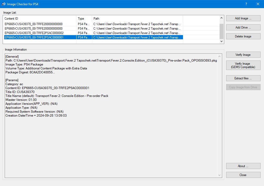Click the help question mark in title bar
Screen dimensions: 264x186
246,4
